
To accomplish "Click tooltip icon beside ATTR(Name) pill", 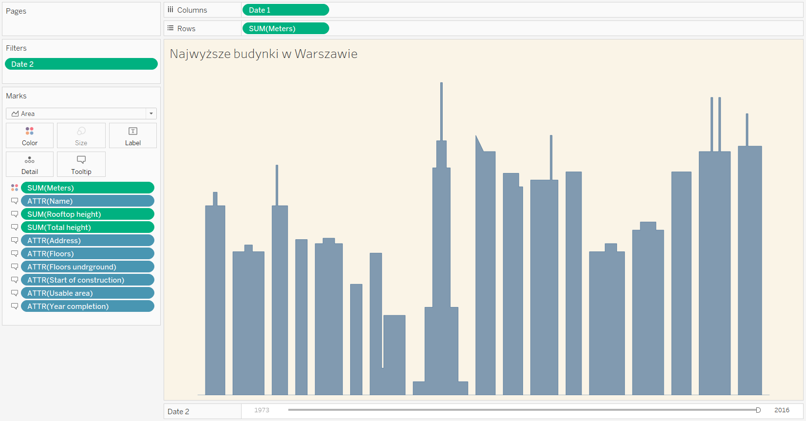I will coord(15,201).
